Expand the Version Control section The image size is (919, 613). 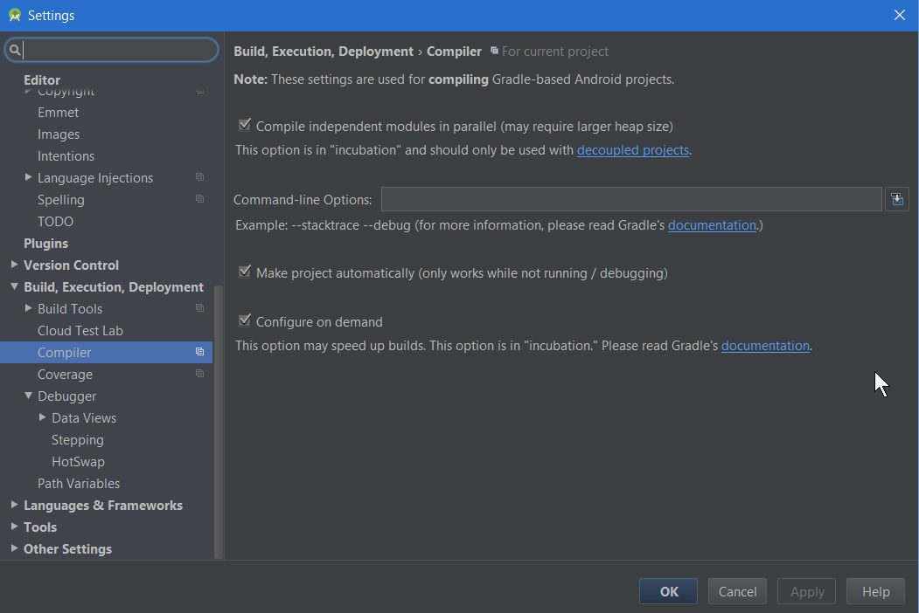pos(14,265)
